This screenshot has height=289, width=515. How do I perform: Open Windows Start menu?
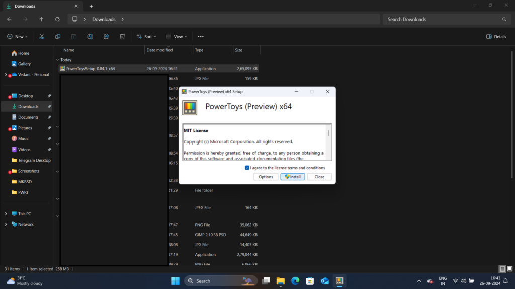(x=176, y=281)
